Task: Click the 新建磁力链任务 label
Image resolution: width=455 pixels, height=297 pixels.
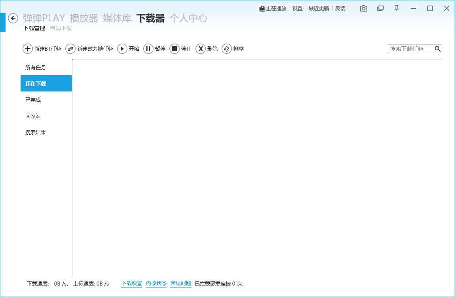Action: coord(95,49)
